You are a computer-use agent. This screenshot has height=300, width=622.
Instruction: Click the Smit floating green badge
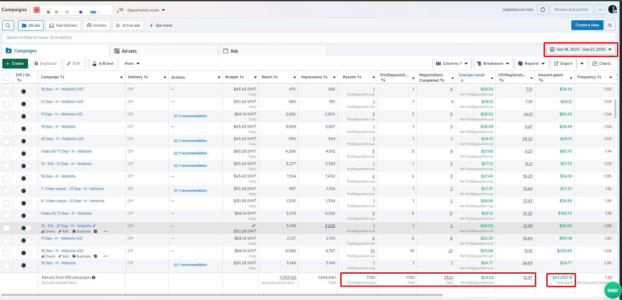(x=613, y=290)
